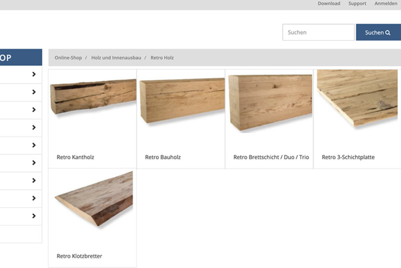401x268 pixels.
Task: Click the Retro Kantholz title text
Action: (75, 157)
